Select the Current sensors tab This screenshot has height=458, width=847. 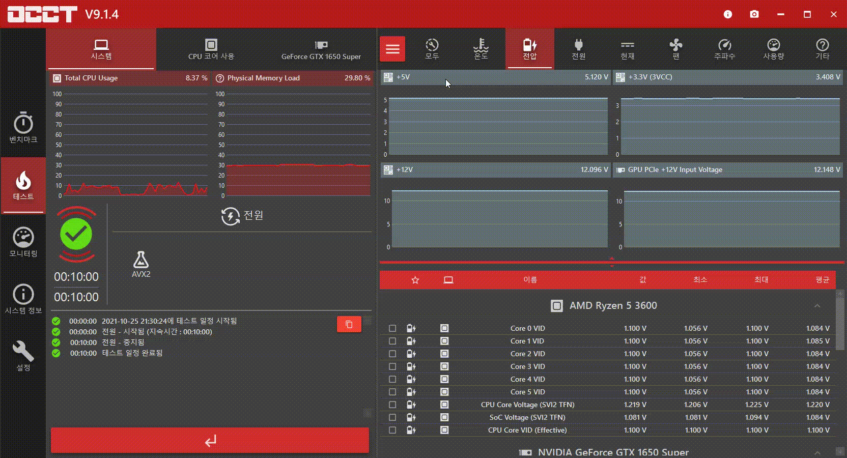(x=628, y=49)
